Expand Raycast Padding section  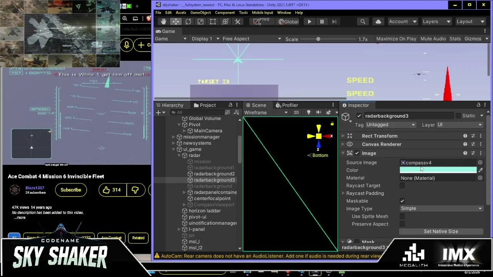(343, 193)
